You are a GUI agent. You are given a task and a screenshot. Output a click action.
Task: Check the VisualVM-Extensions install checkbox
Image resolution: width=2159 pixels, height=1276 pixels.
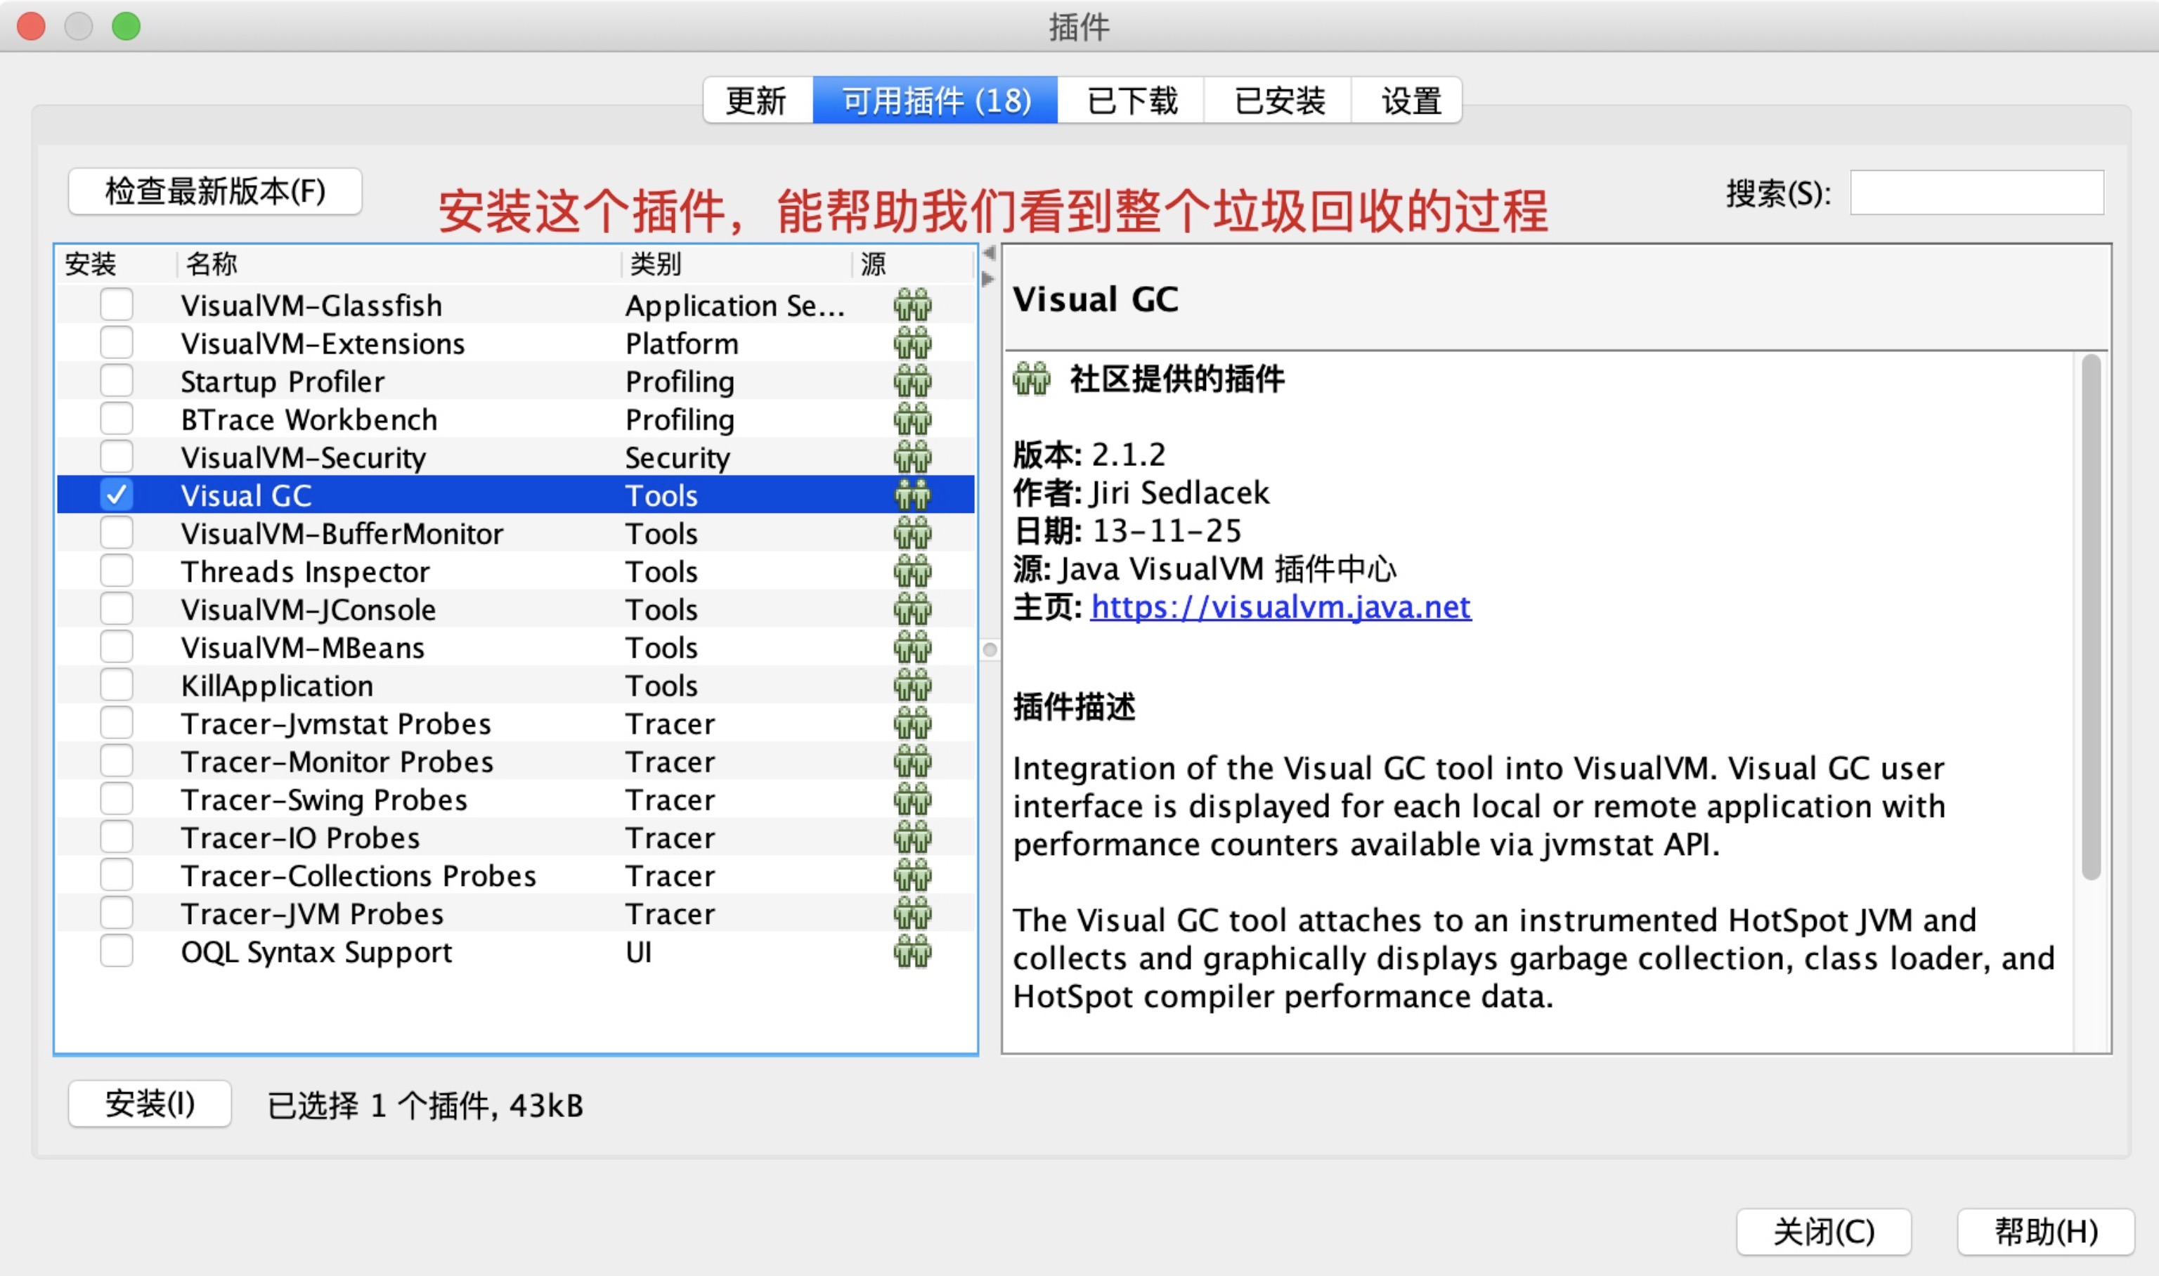pyautogui.click(x=116, y=342)
